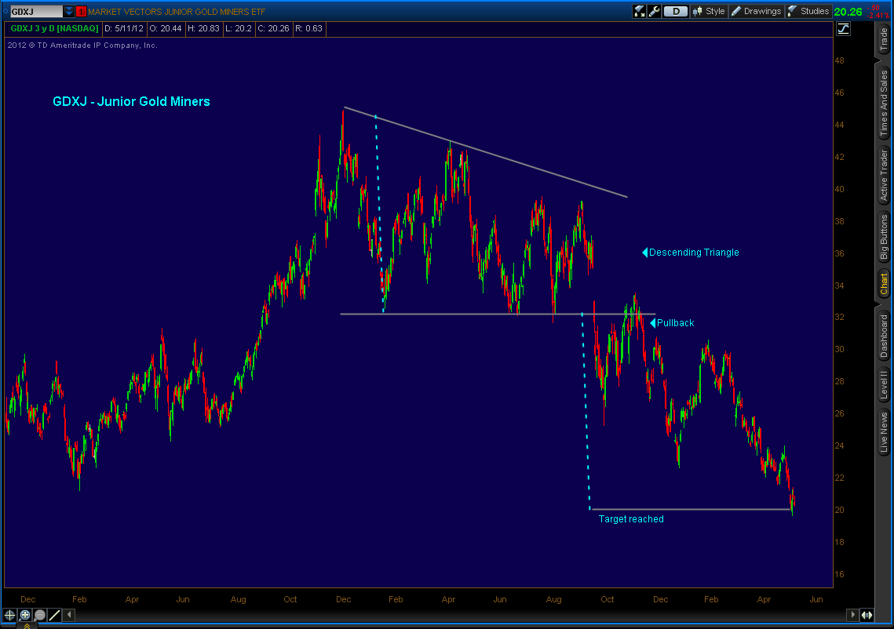Screen dimensions: 894x629
Task: Toggle the time axis expand icon
Action: click(x=867, y=615)
